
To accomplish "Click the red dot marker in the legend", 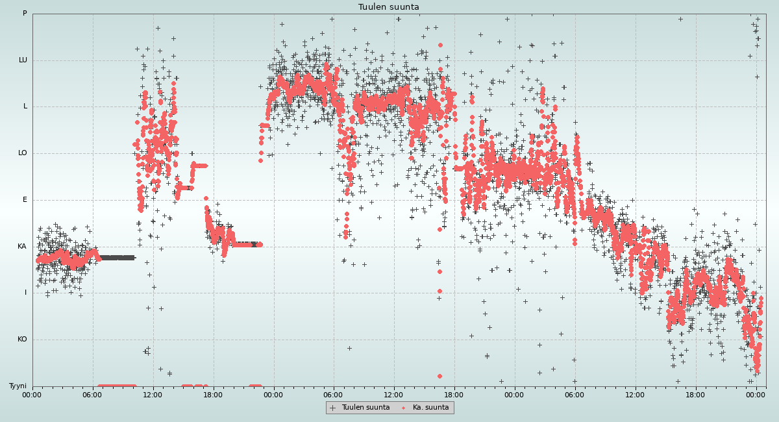I will coord(403,408).
